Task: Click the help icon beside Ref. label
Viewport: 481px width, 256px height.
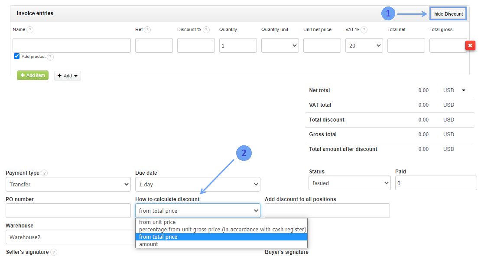Action: coord(147,30)
